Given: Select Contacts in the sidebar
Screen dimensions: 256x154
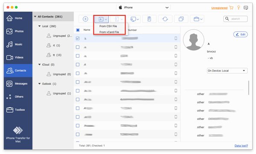Looking at the screenshot, I should click(18, 70).
